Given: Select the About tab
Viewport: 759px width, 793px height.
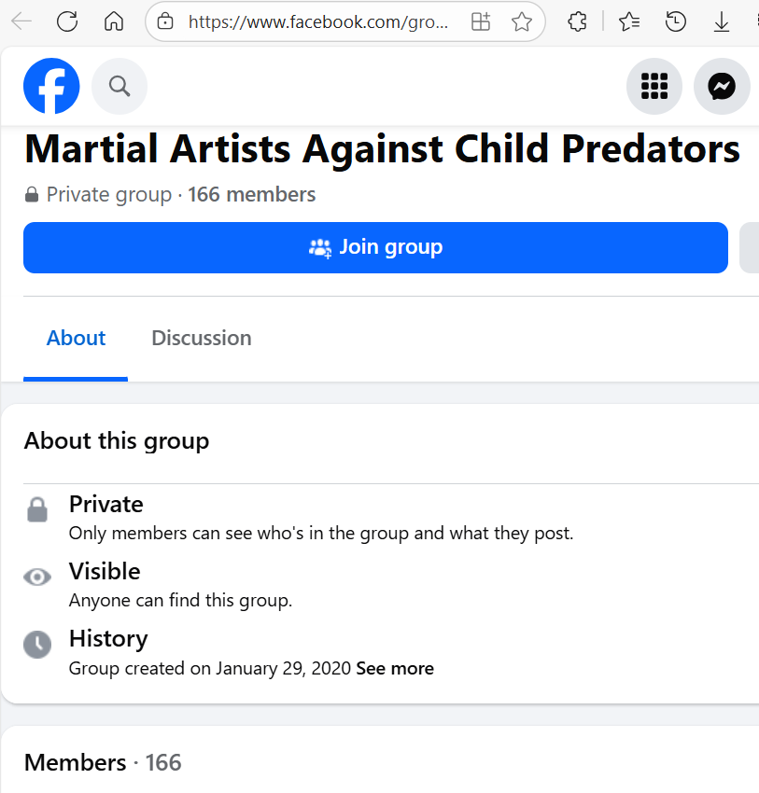Looking at the screenshot, I should pos(76,338).
